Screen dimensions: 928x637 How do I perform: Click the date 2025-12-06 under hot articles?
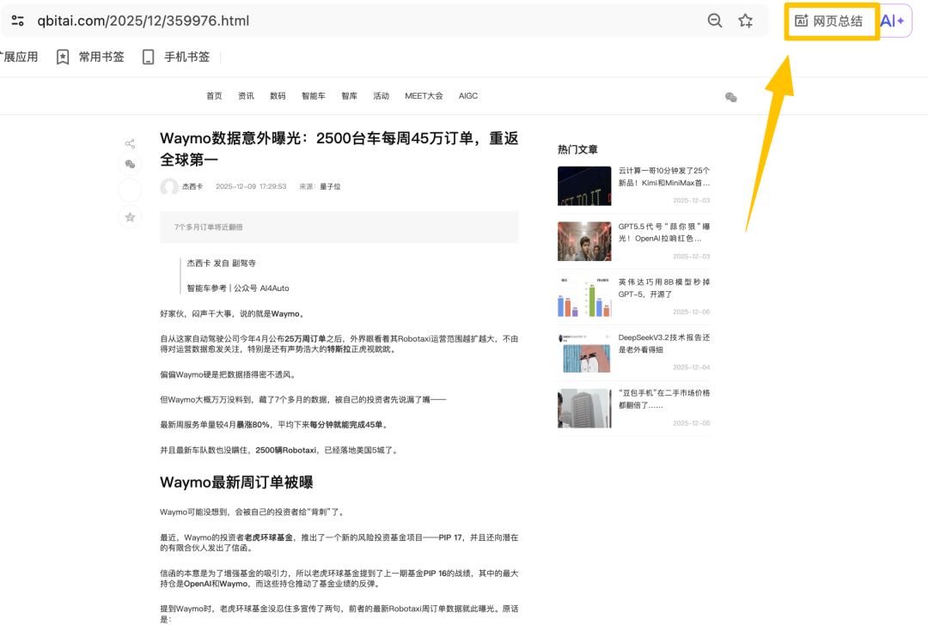[x=691, y=312]
